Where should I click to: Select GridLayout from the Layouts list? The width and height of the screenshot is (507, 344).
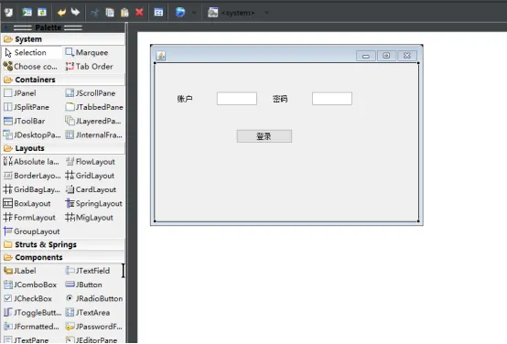pyautogui.click(x=90, y=176)
